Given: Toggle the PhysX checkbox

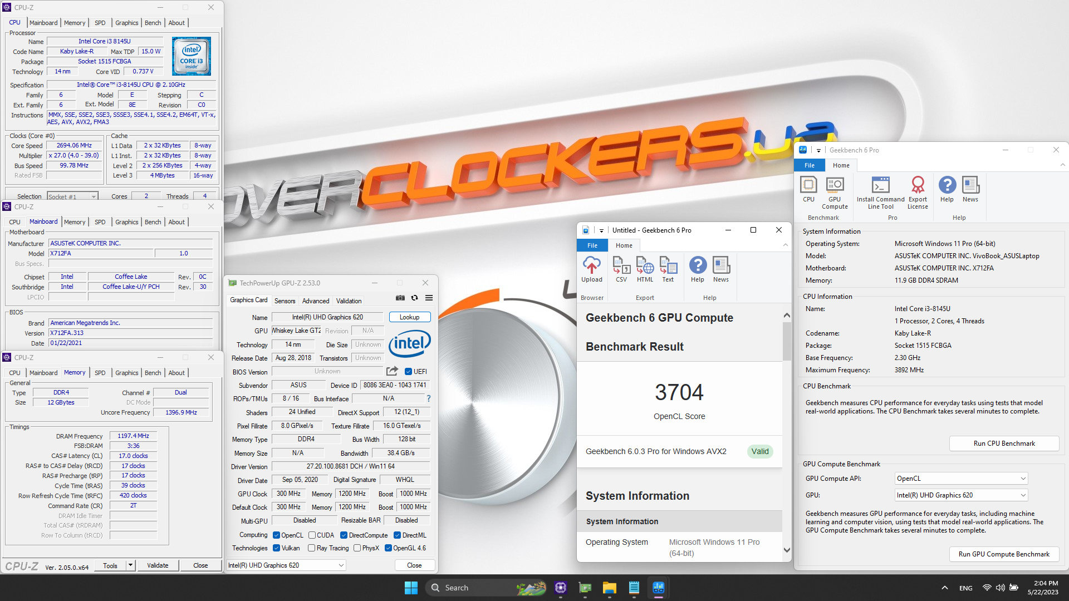Looking at the screenshot, I should [x=357, y=548].
